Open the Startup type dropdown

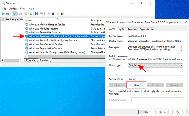pos(155,65)
